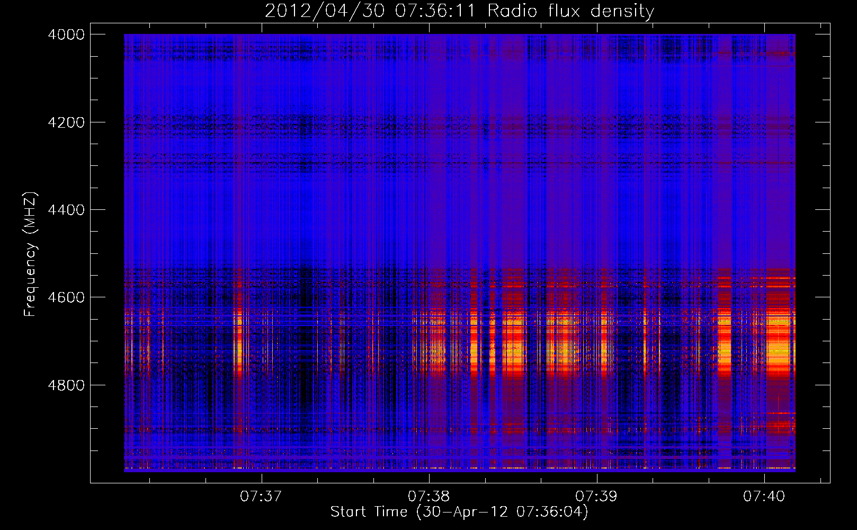The height and width of the screenshot is (530, 857).
Task: Click the 07:39 time tick label
Action: [x=596, y=497]
